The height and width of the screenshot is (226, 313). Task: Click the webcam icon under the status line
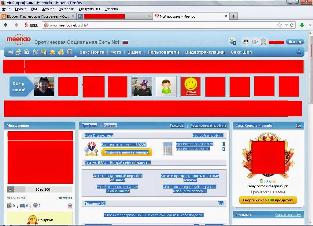(x=70, y=206)
